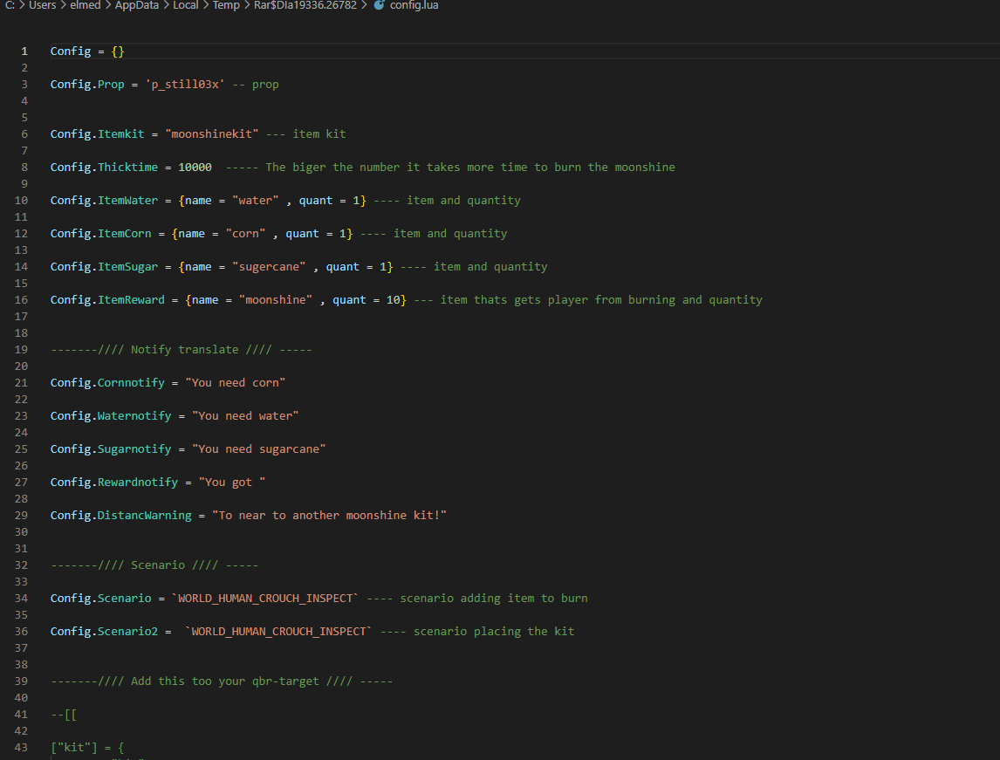This screenshot has width=1000, height=760.
Task: Expand the chevron between elmed and AppData
Action: [108, 5]
